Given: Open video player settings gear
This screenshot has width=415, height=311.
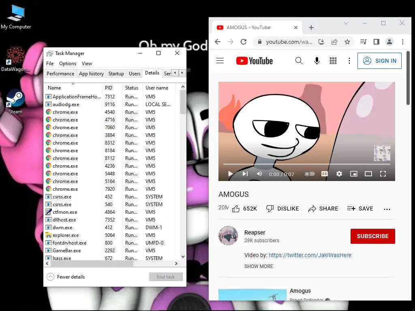Looking at the screenshot, I should click(339, 174).
